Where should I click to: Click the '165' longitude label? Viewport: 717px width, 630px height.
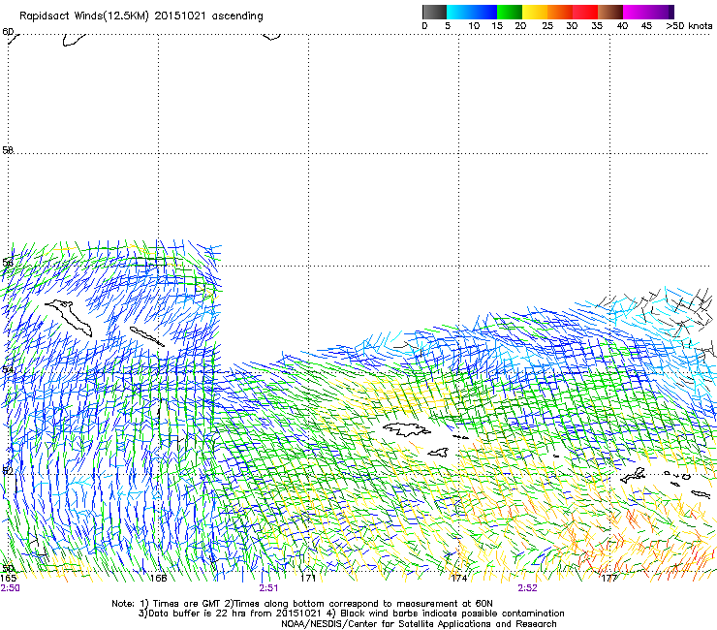coord(8,578)
